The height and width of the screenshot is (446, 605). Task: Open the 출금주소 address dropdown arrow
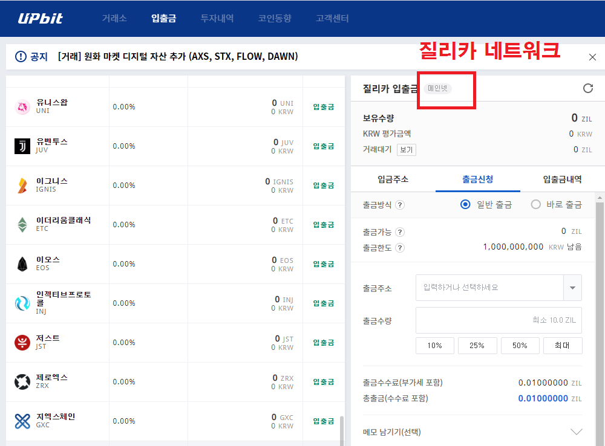pos(572,288)
